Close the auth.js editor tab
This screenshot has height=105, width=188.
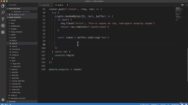pyautogui.click(x=67, y=5)
